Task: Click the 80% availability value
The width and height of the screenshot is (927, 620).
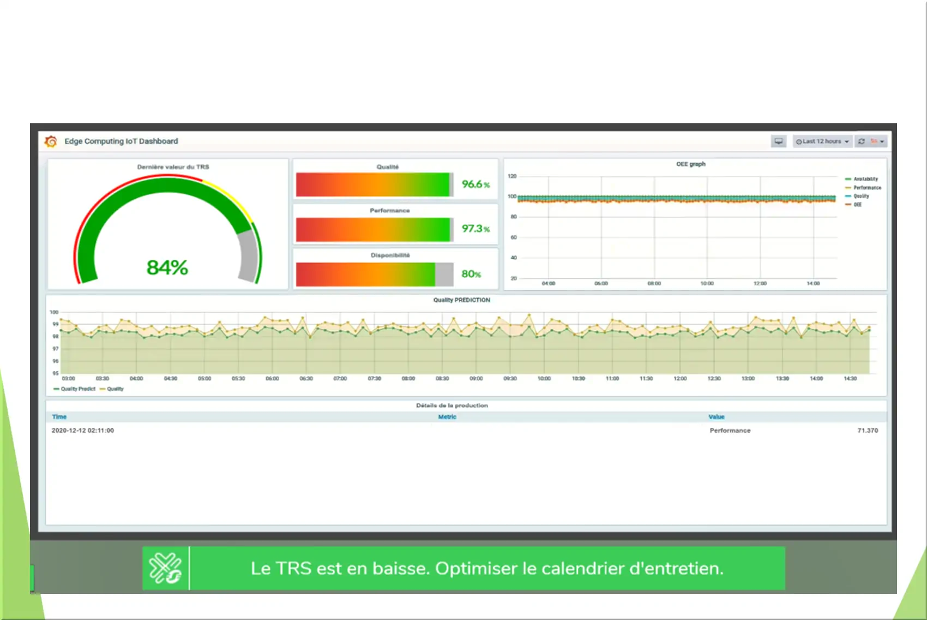Action: coord(471,274)
